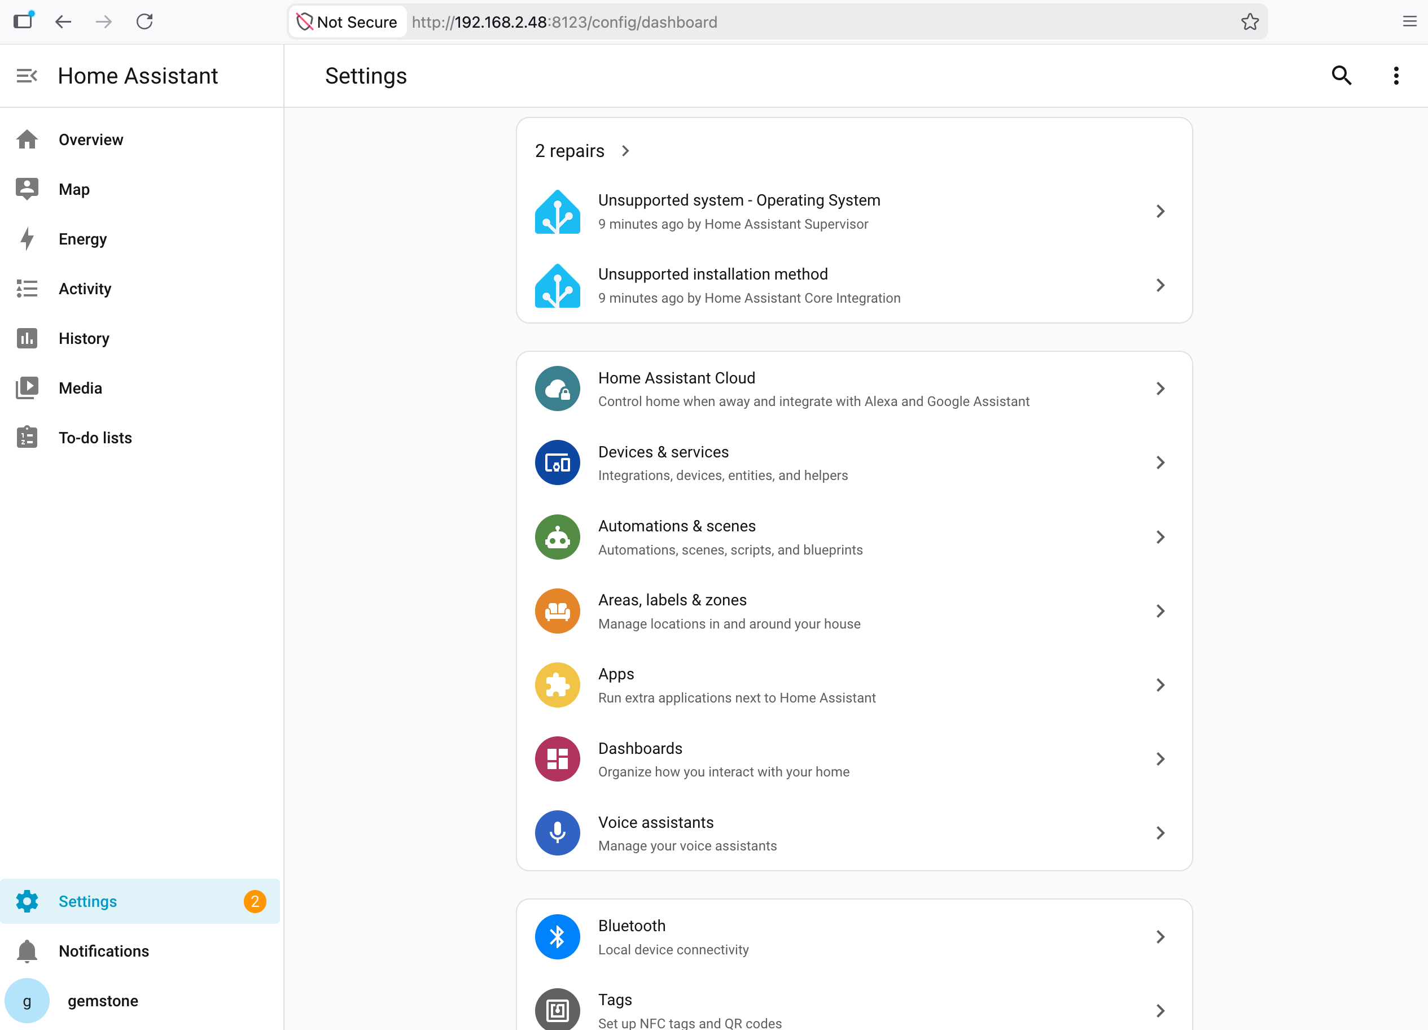Viewport: 1428px width, 1030px height.
Task: Click the Devices & services icon
Action: coord(557,462)
